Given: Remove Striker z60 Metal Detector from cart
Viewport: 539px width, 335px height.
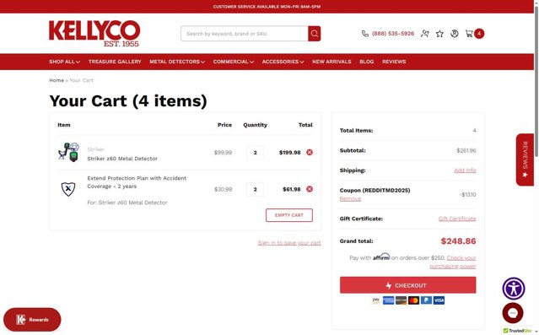Looking at the screenshot, I should (x=310, y=153).
